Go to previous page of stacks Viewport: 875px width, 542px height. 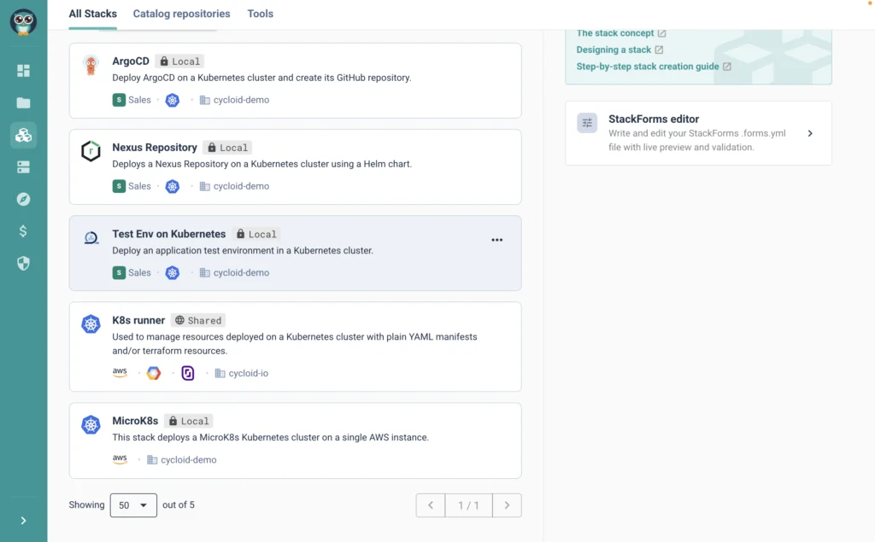pos(431,505)
